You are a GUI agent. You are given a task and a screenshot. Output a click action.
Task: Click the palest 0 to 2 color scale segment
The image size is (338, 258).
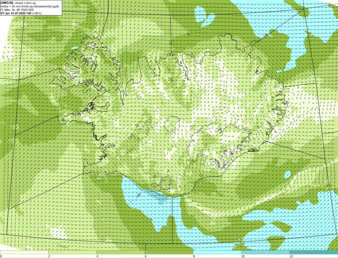tap(24, 252)
